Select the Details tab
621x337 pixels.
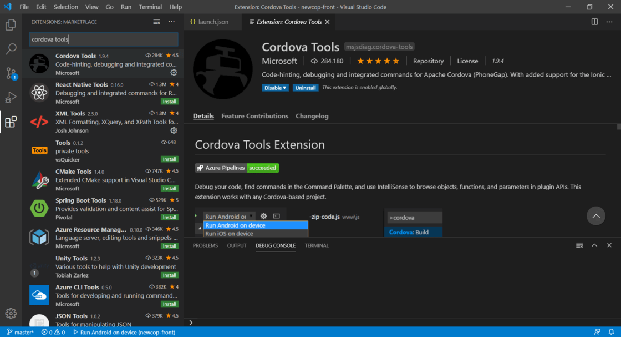203,116
